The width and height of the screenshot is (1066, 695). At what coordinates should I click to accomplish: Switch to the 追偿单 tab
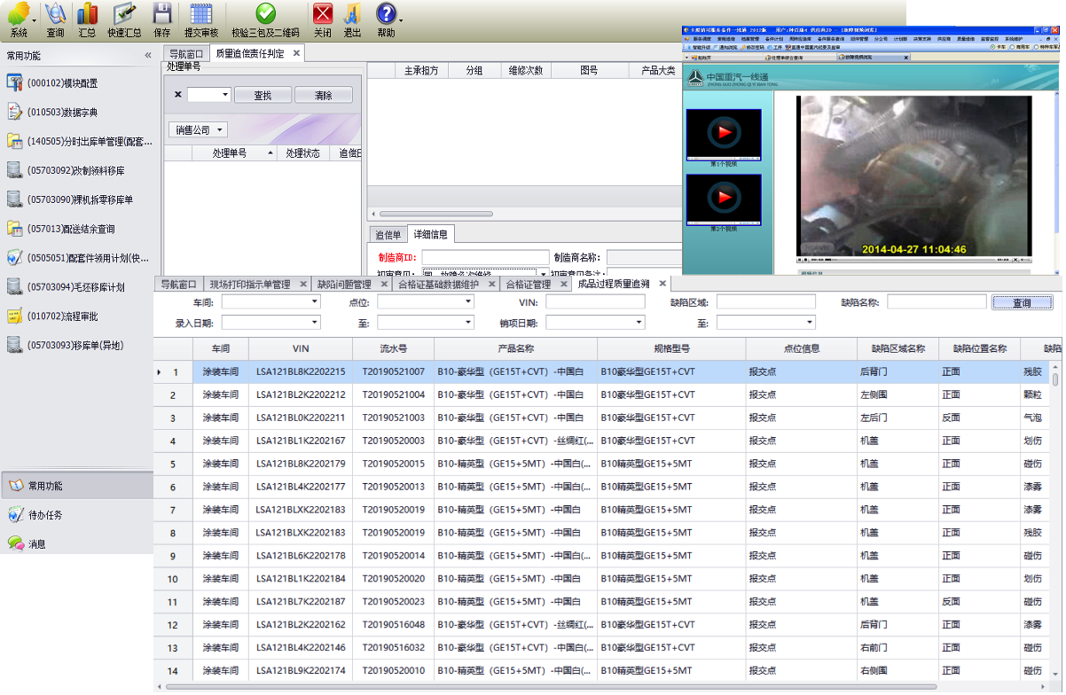point(388,235)
